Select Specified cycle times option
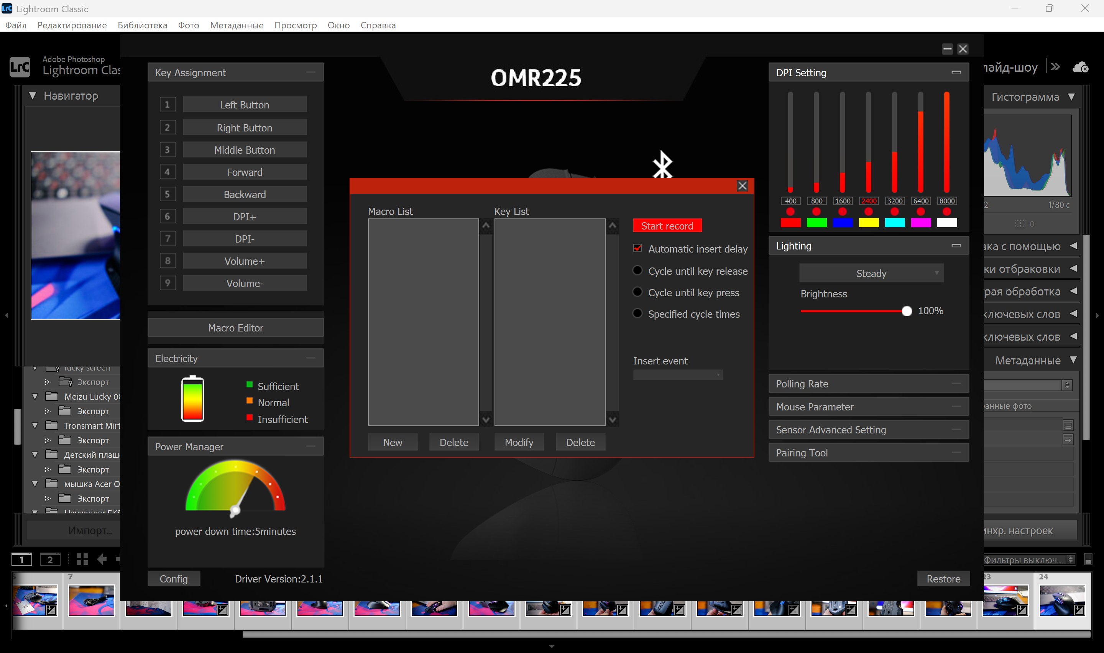 click(x=637, y=314)
